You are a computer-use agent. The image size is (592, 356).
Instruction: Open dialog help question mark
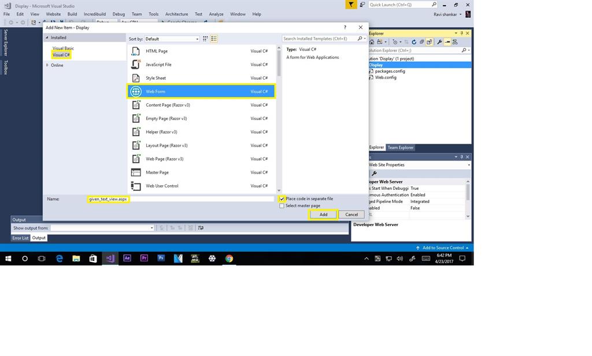[345, 28]
